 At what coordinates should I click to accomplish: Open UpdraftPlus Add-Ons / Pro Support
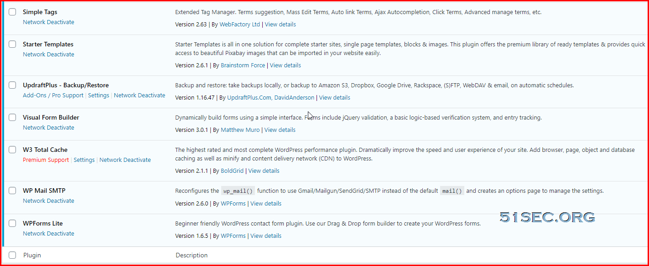coord(53,95)
